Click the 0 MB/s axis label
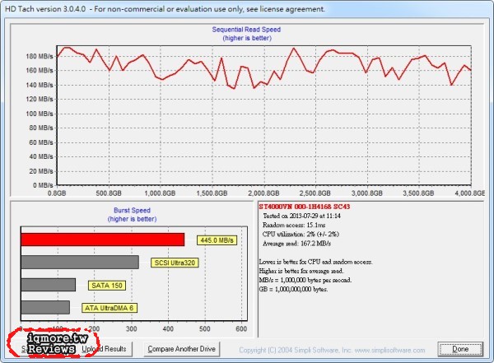 coord(43,185)
